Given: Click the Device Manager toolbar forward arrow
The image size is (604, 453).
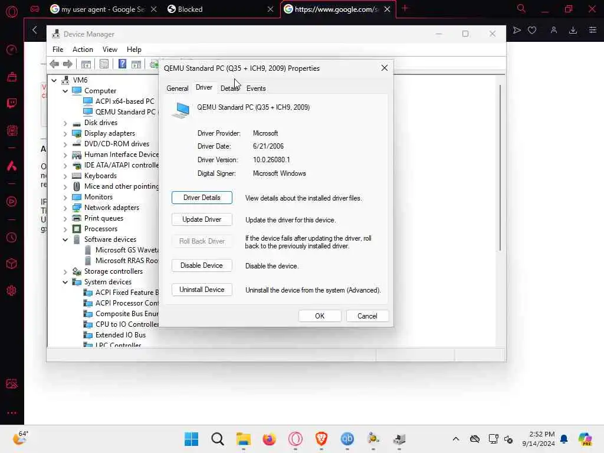Looking at the screenshot, I should (x=67, y=64).
